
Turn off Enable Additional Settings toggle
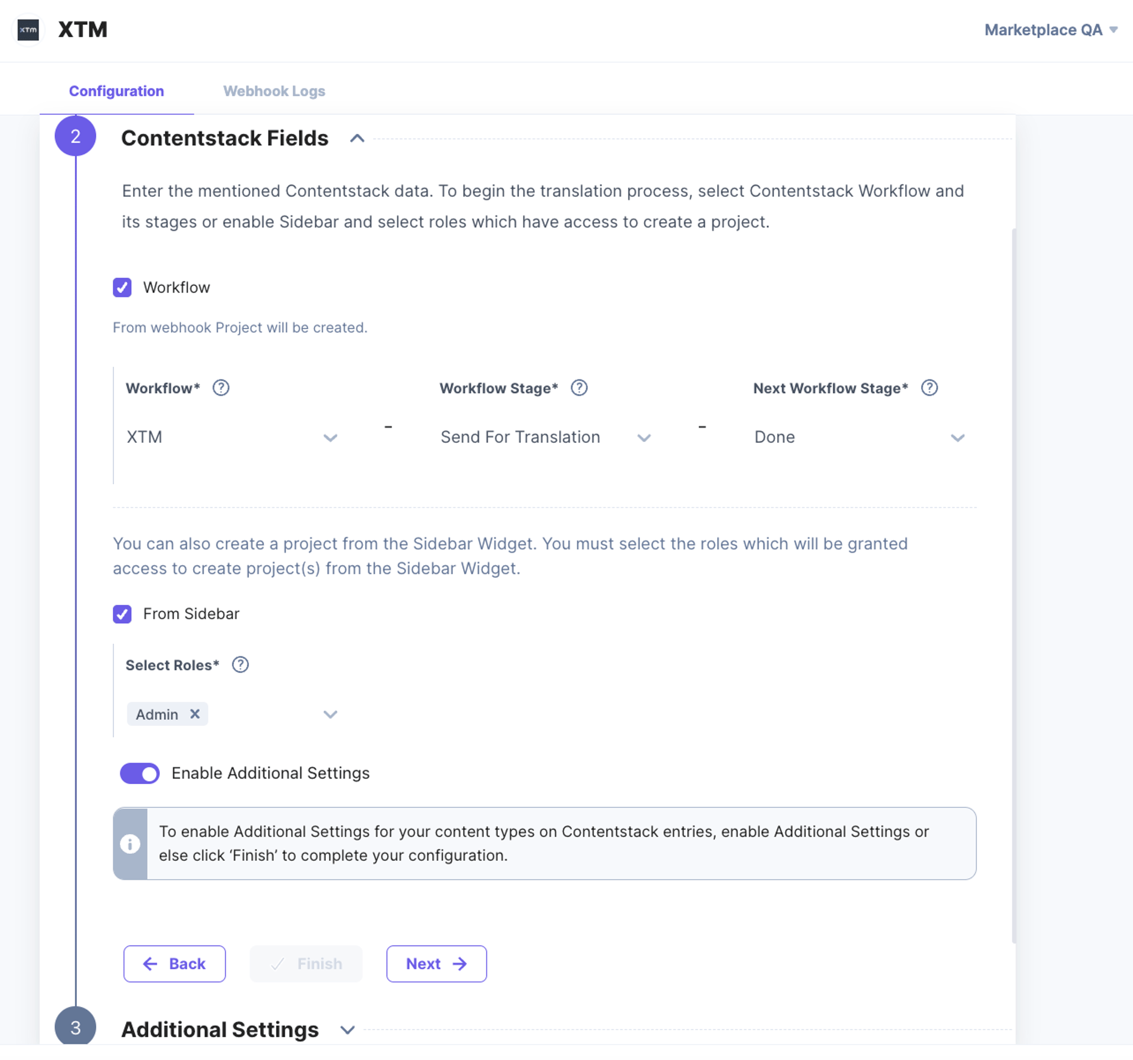coord(139,774)
